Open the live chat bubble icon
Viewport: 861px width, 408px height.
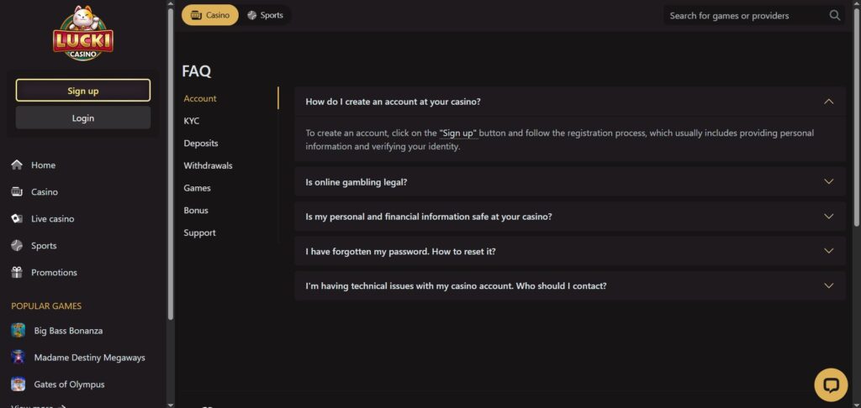(831, 384)
